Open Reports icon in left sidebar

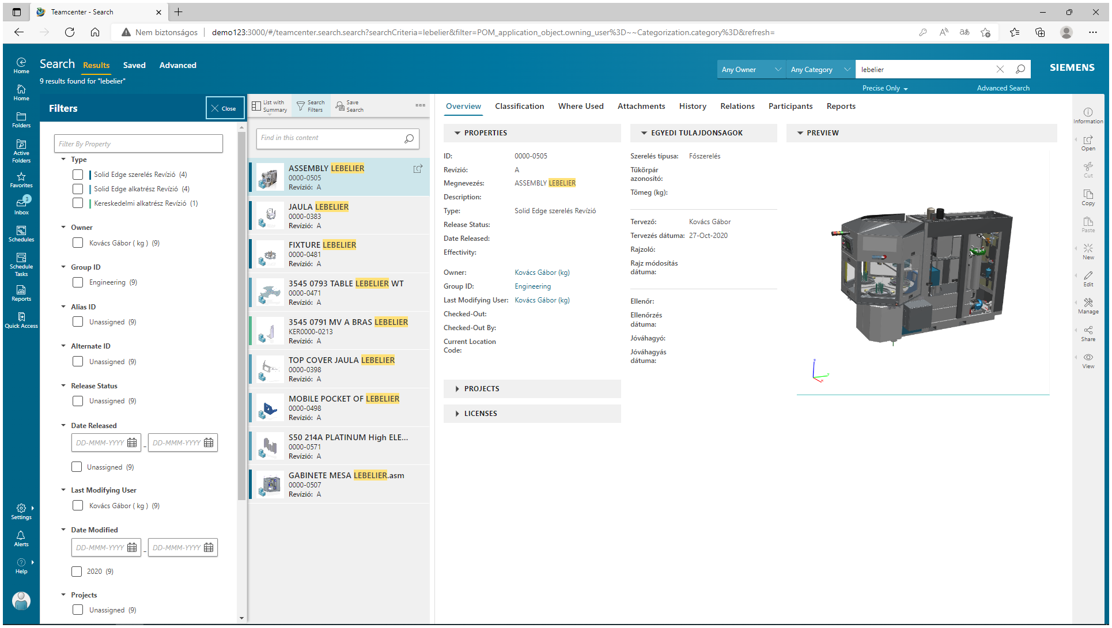21,293
